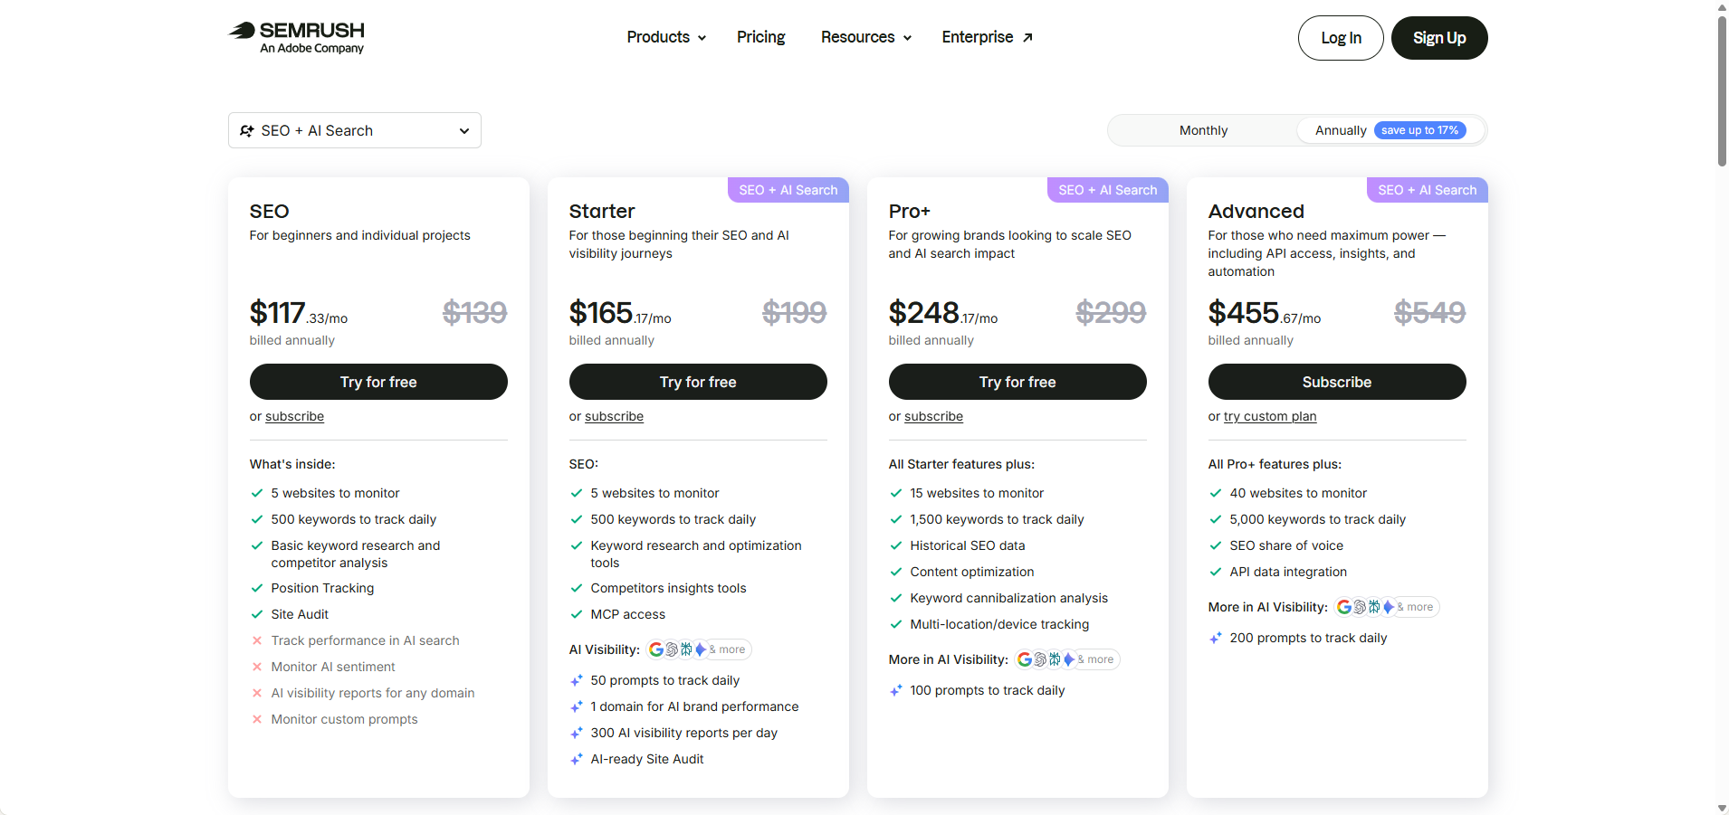This screenshot has width=1729, height=815.
Task: Click subscribe link under Starter plan
Action: point(614,416)
